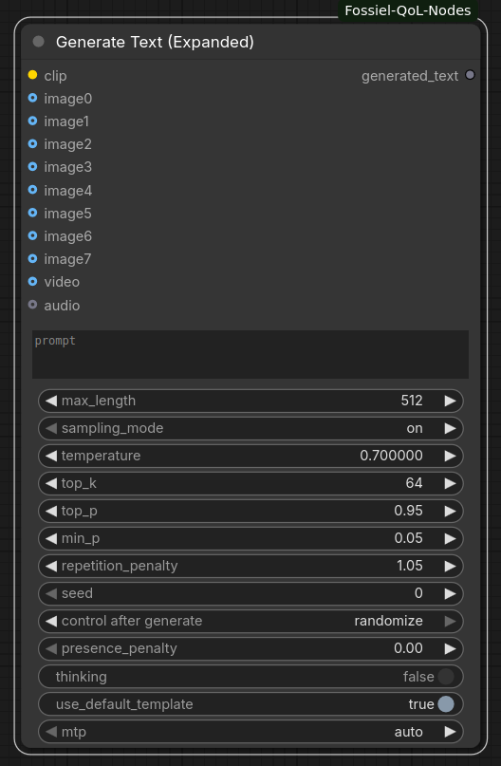This screenshot has width=501, height=766.
Task: Select the next mtp option
Action: click(450, 732)
